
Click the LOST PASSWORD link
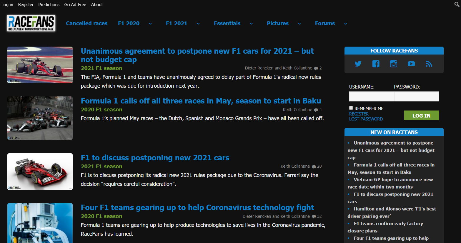coord(366,119)
